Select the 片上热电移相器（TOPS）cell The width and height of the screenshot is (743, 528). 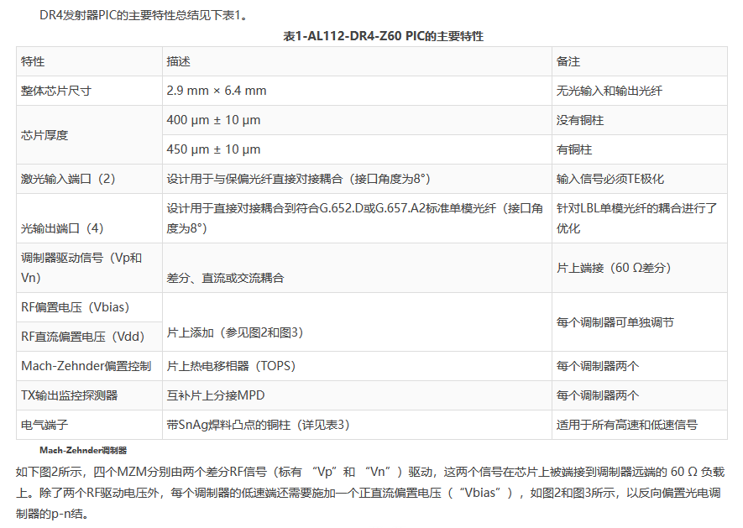tap(231, 366)
